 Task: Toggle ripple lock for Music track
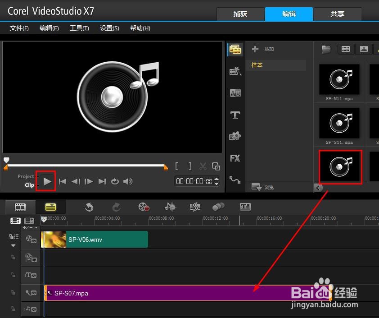pyautogui.click(x=13, y=309)
